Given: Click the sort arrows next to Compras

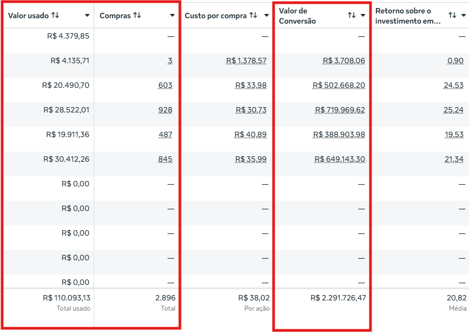Looking at the screenshot, I should (137, 16).
